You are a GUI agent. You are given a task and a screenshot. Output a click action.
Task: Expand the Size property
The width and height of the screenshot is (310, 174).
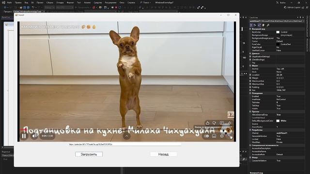(x=250, y=90)
